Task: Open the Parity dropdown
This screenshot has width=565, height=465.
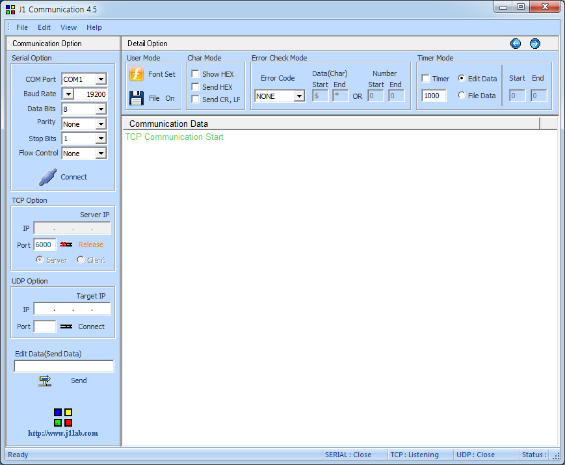Action: (101, 124)
